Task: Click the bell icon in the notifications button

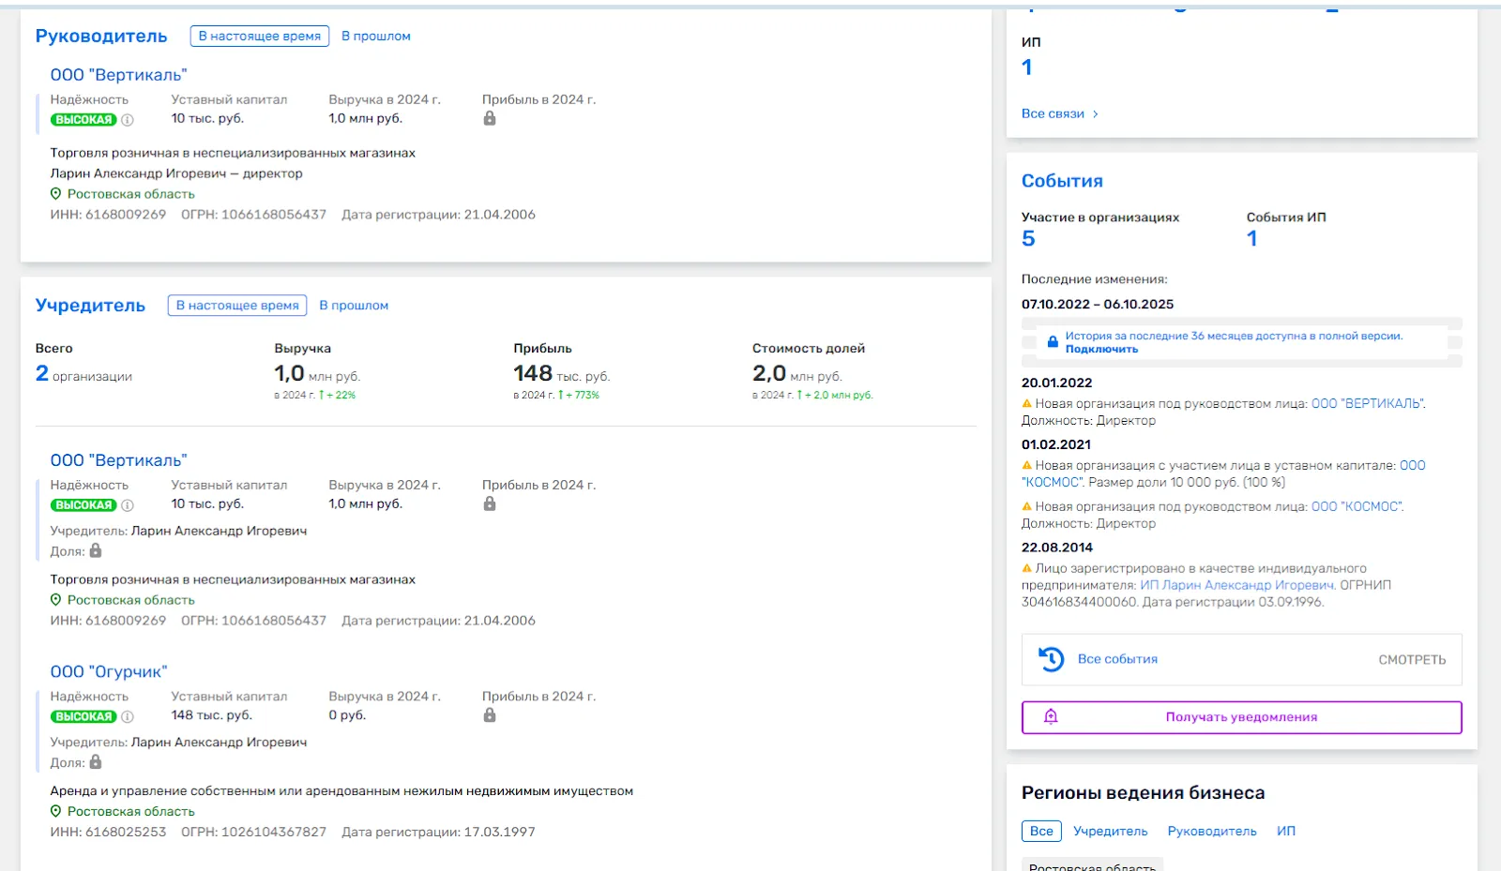Action: [1051, 716]
